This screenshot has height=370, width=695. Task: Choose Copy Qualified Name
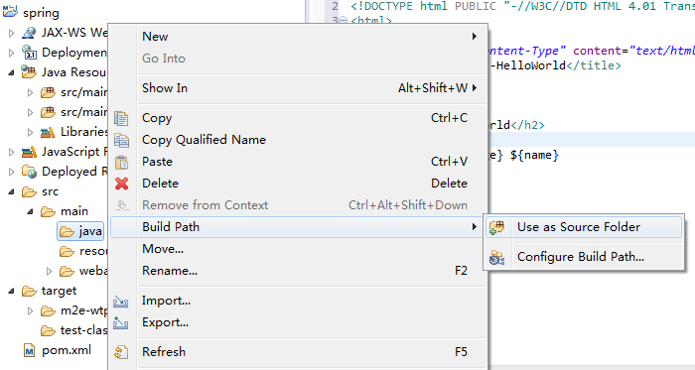(x=298, y=140)
